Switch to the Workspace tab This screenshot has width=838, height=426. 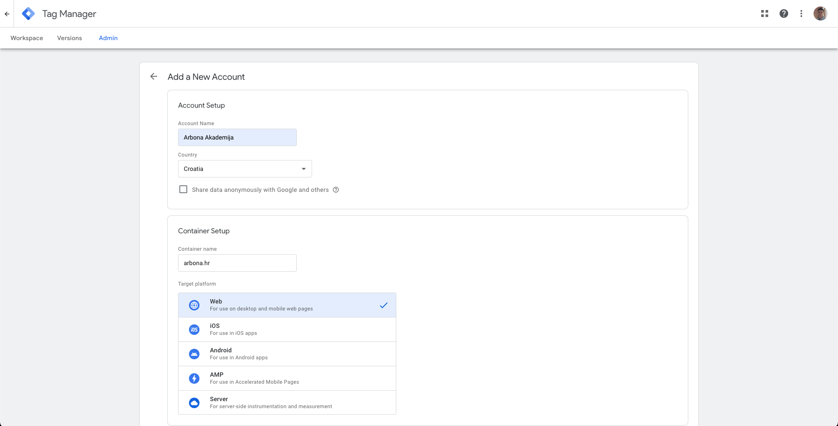(27, 38)
